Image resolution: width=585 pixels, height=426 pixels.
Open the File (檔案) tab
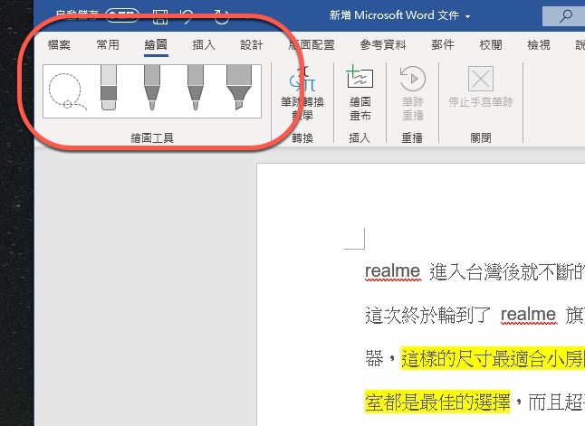59,45
